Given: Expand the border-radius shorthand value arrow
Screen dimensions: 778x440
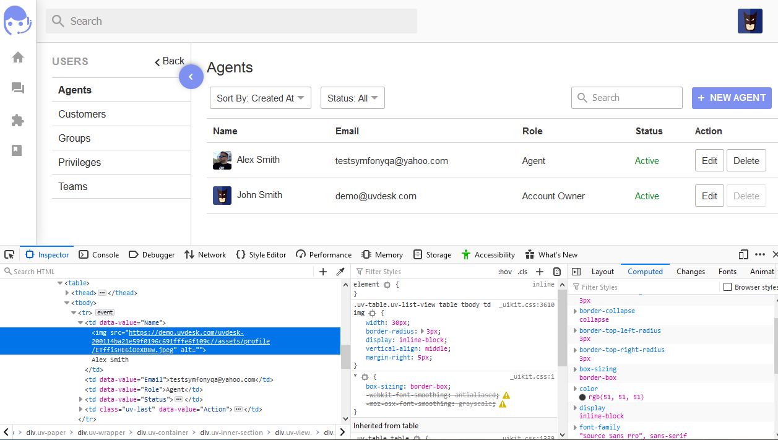Looking at the screenshot, I should (423, 331).
